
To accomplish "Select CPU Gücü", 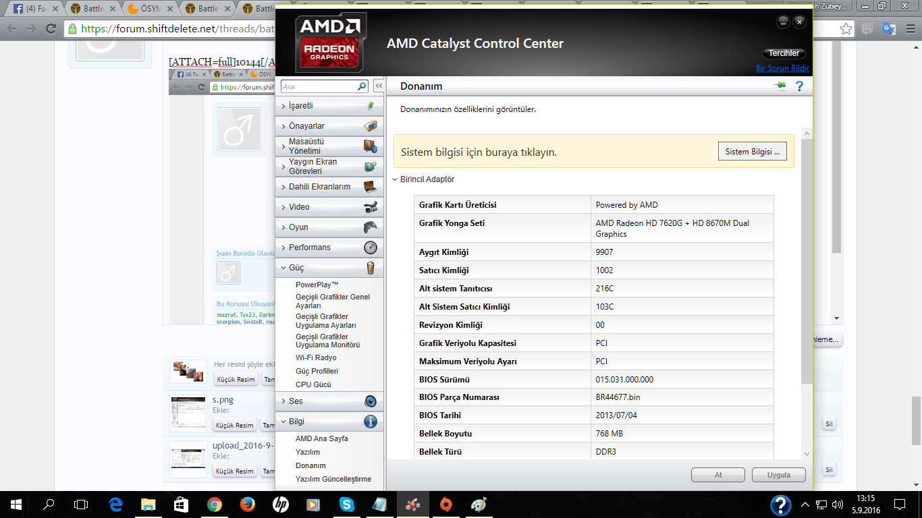I will 313,384.
